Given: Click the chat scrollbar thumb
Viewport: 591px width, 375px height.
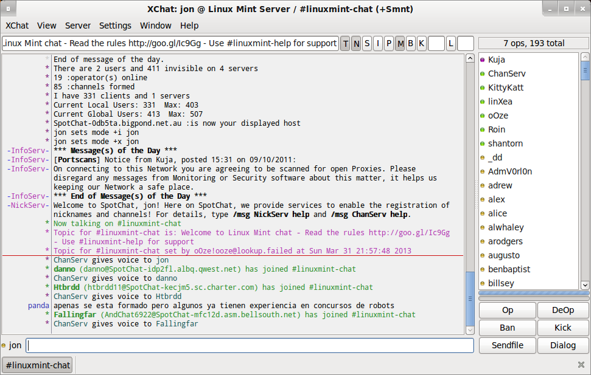Looking at the screenshot, I should click(x=470, y=298).
